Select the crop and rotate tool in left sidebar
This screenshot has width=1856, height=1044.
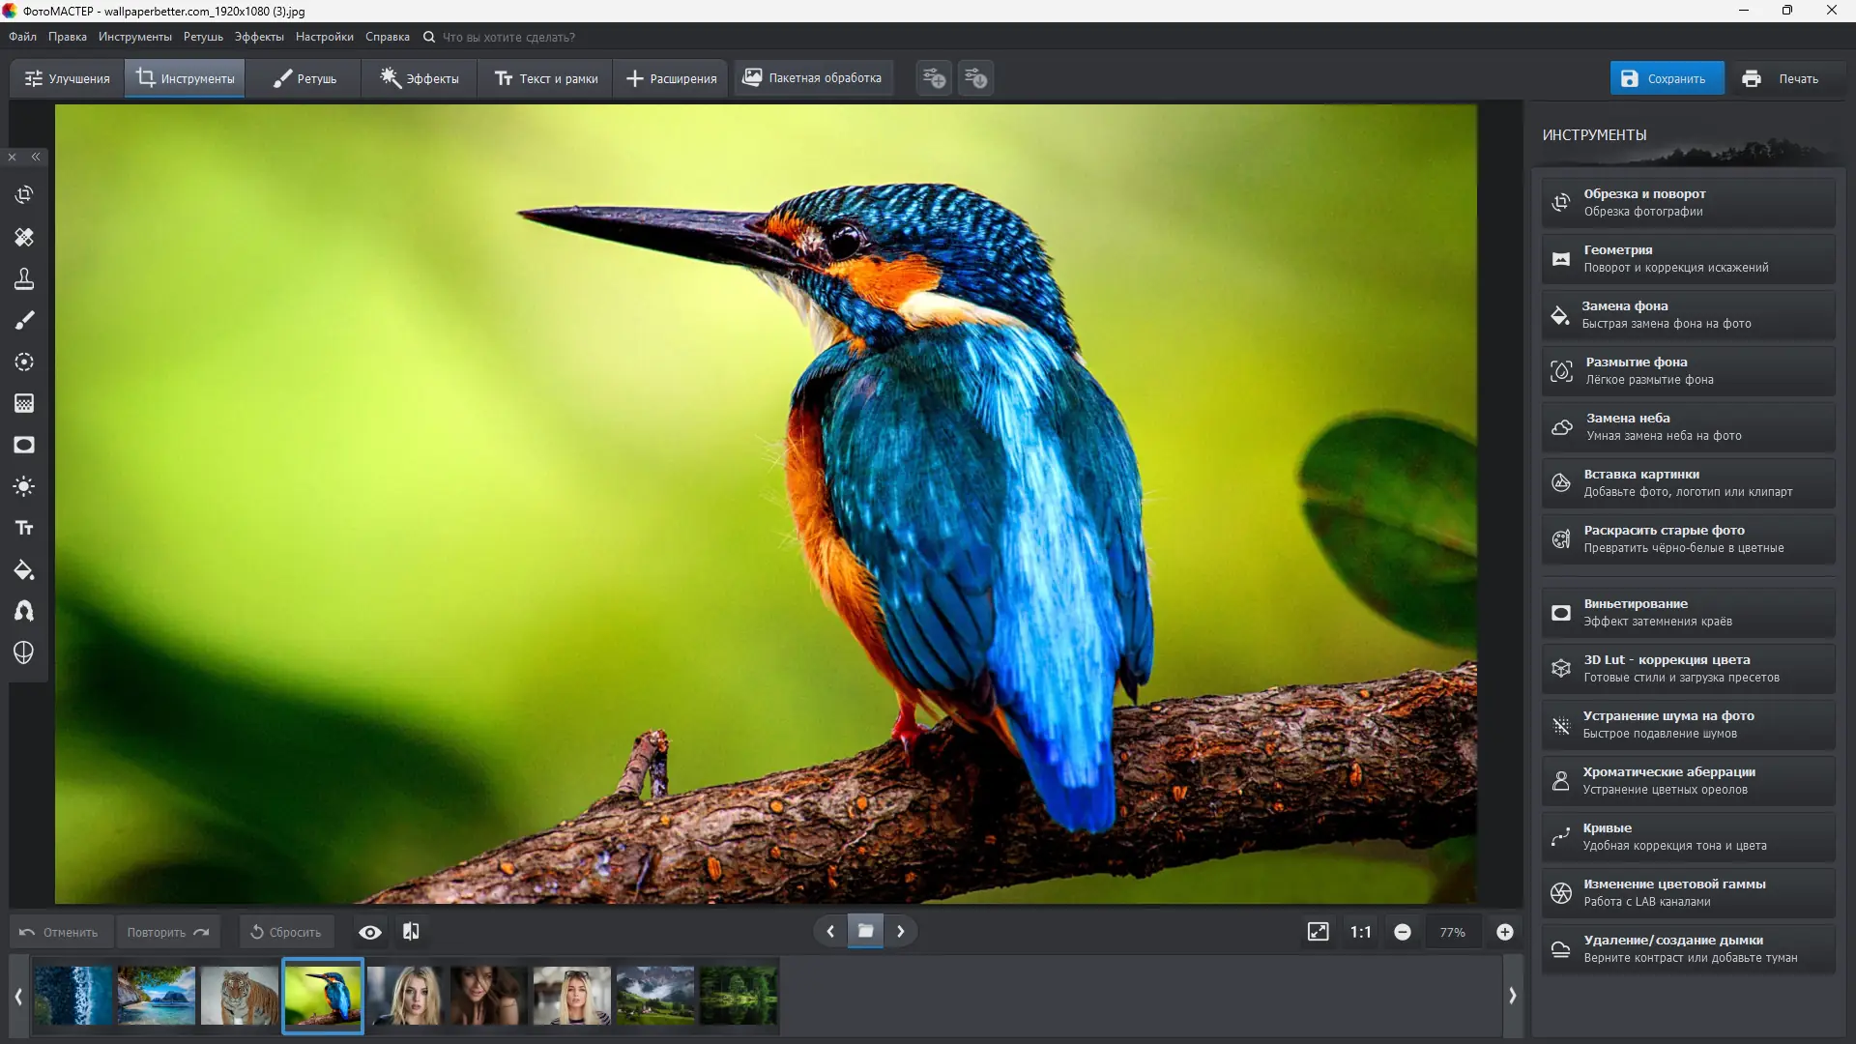24,195
